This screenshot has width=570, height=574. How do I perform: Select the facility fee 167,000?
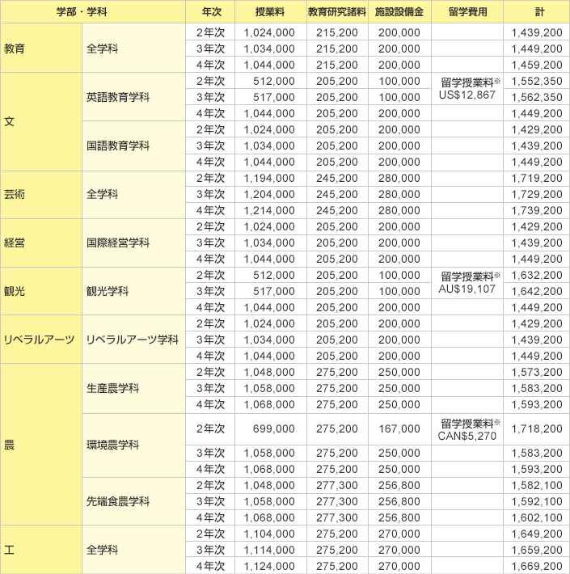[399, 428]
